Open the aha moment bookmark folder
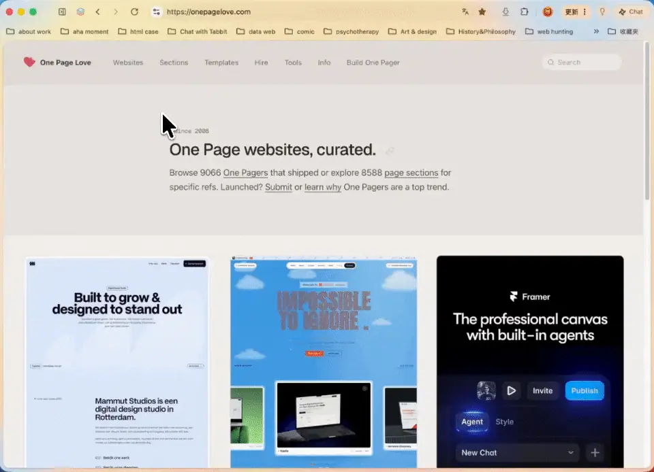The image size is (654, 472). (84, 31)
